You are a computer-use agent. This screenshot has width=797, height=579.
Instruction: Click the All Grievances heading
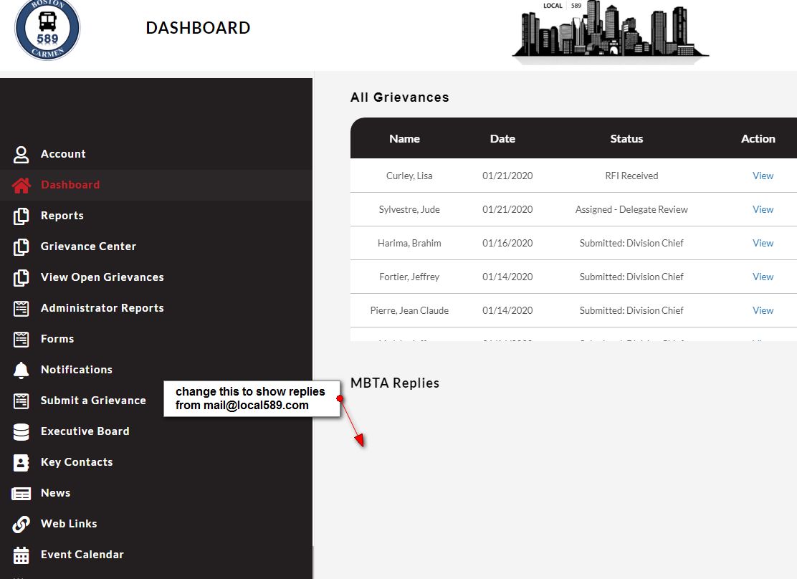(x=399, y=97)
